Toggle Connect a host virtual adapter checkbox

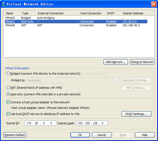click(x=8, y=102)
